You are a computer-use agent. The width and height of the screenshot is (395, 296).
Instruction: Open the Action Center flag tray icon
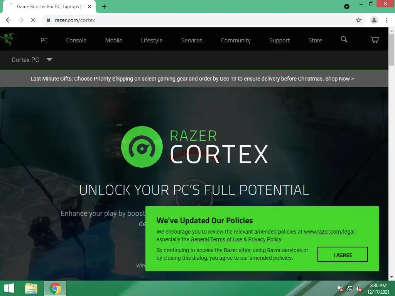(x=340, y=289)
